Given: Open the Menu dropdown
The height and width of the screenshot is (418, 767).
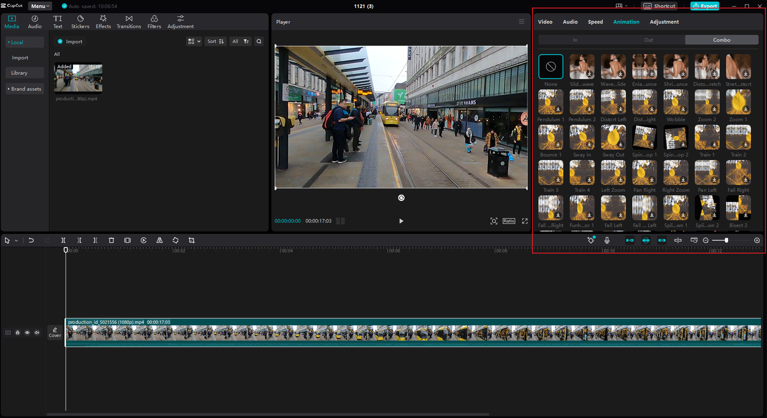Looking at the screenshot, I should (x=40, y=6).
